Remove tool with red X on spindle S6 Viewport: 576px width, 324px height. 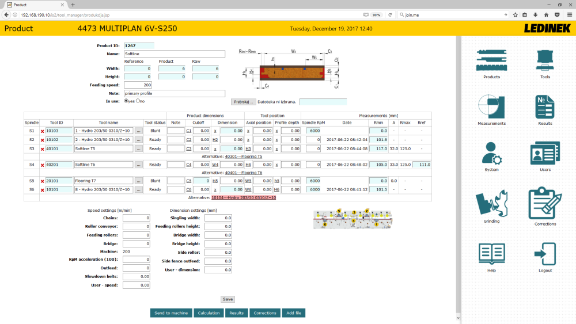pos(42,190)
